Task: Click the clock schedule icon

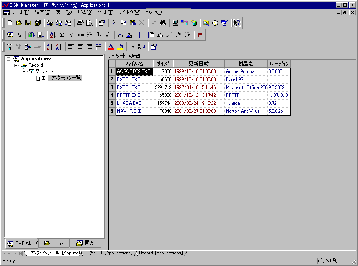Action: click(x=215, y=23)
